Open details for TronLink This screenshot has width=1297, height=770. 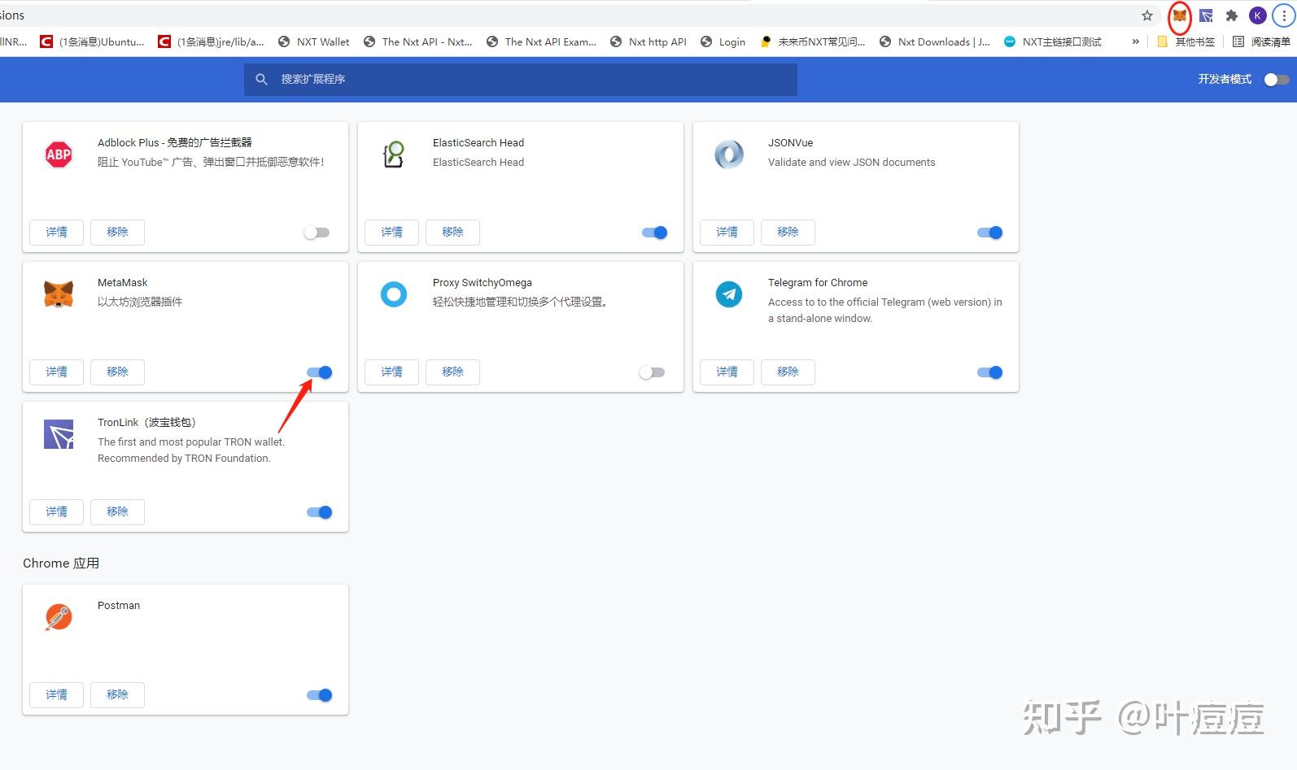pos(57,512)
